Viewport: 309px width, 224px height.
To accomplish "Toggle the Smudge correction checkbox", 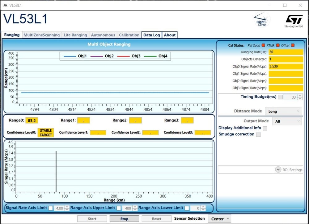I will pyautogui.click(x=258, y=135).
